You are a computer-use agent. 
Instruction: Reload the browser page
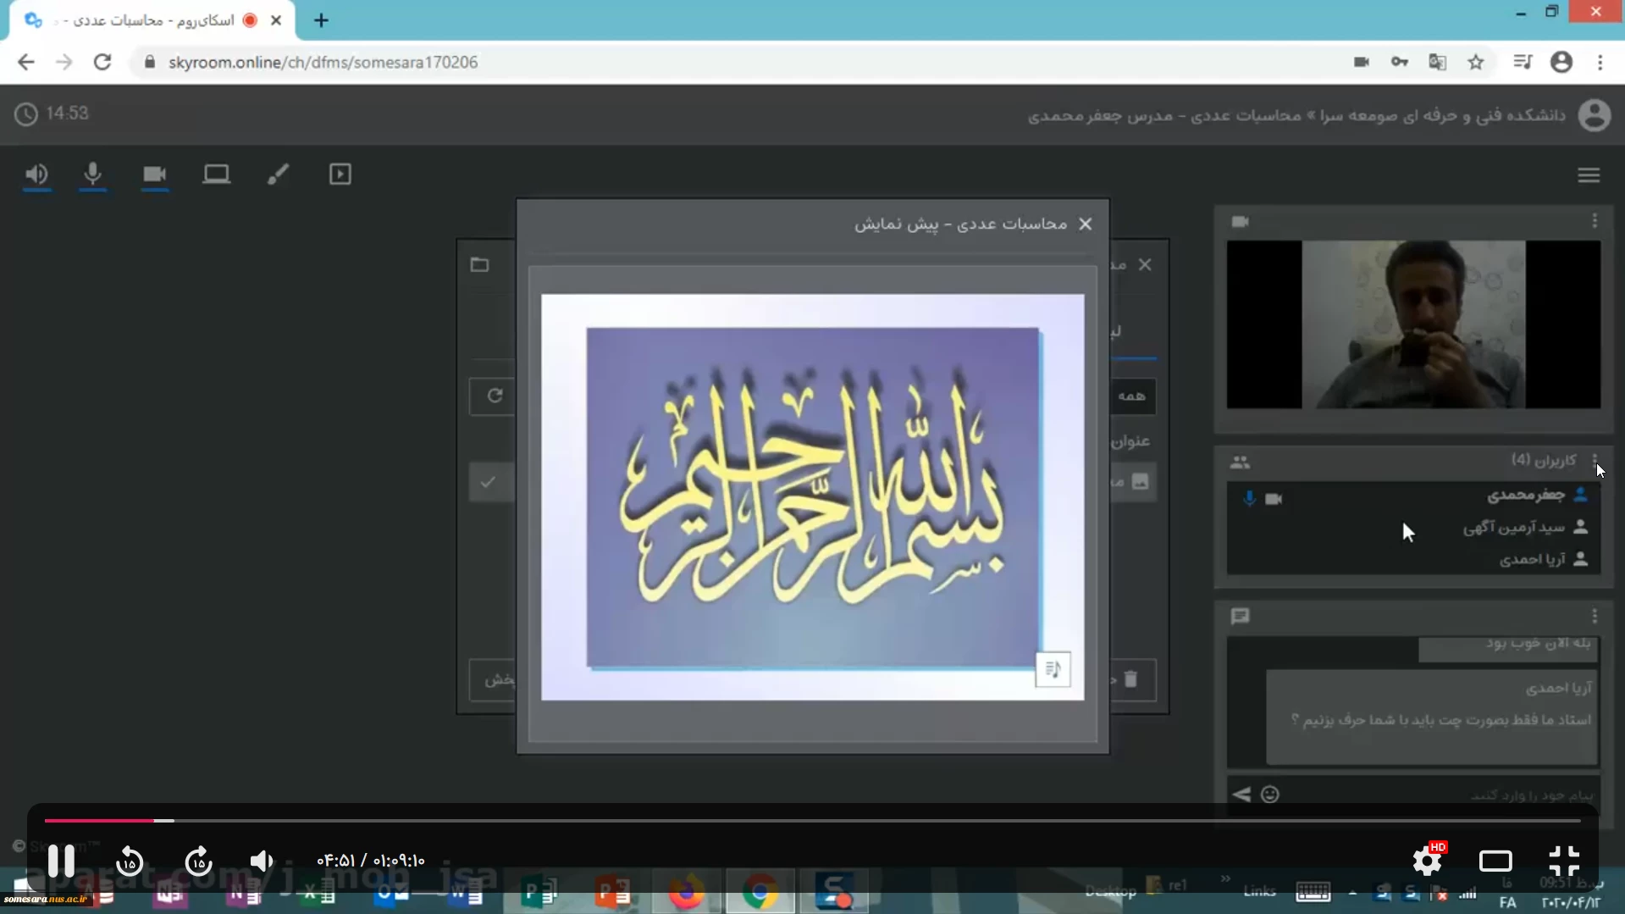pos(102,62)
